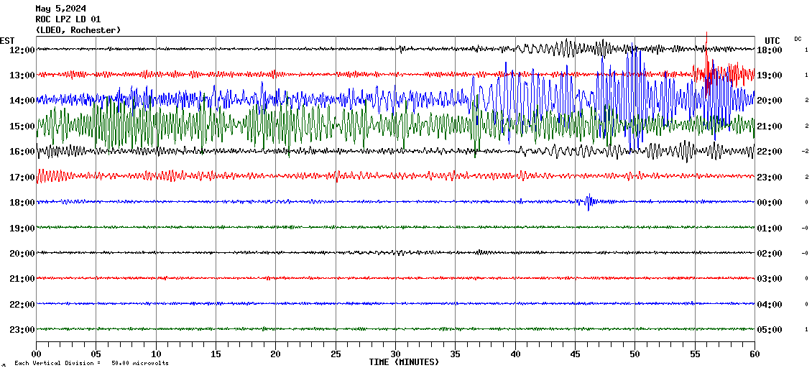Click the EST column header
812x373 pixels.
pyautogui.click(x=8, y=40)
